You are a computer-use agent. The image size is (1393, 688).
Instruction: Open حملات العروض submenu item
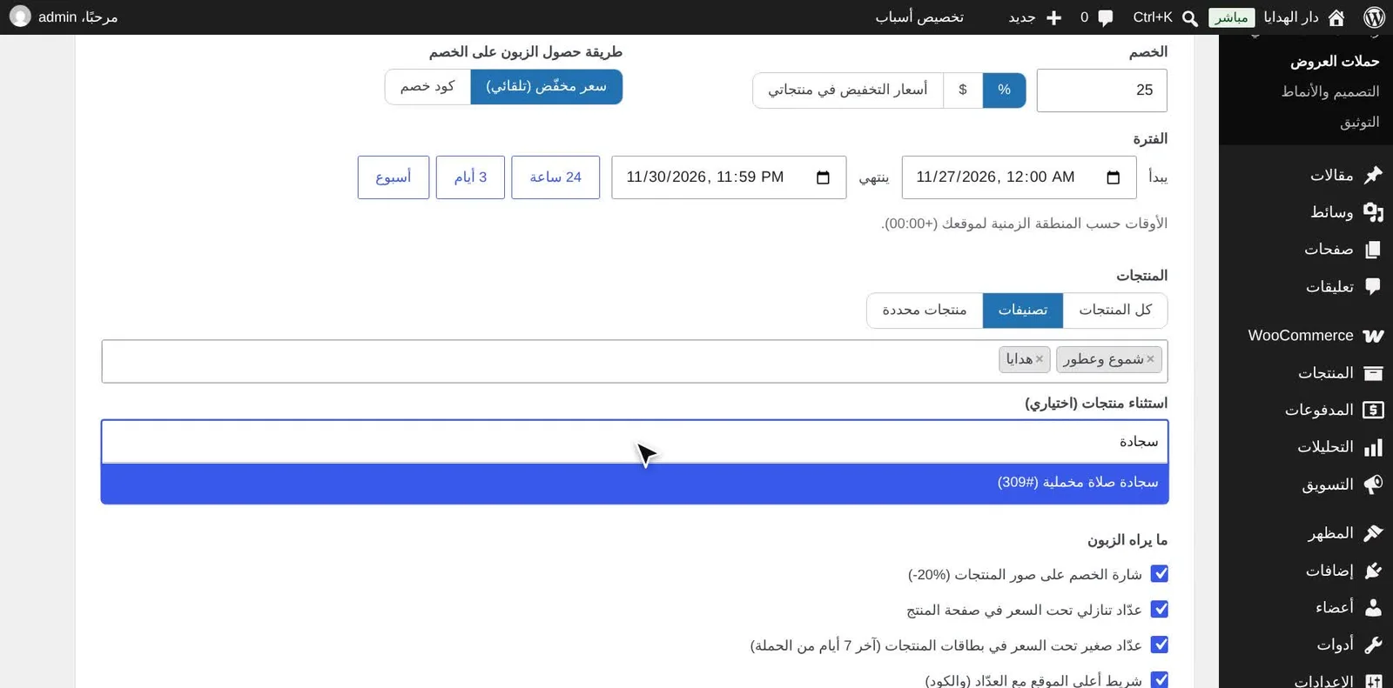click(x=1334, y=62)
